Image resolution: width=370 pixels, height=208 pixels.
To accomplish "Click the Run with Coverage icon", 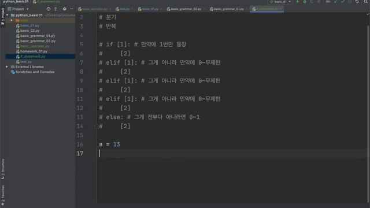I will tap(312, 2).
